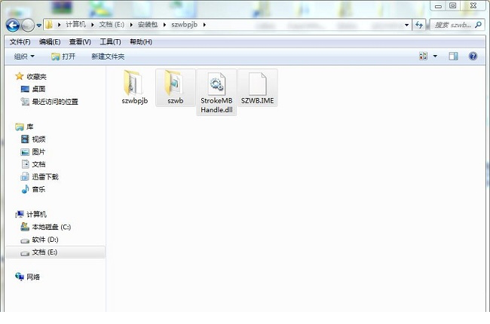Click the 打开 folder icon in toolbar
The height and width of the screenshot is (324, 490).
tap(55, 57)
